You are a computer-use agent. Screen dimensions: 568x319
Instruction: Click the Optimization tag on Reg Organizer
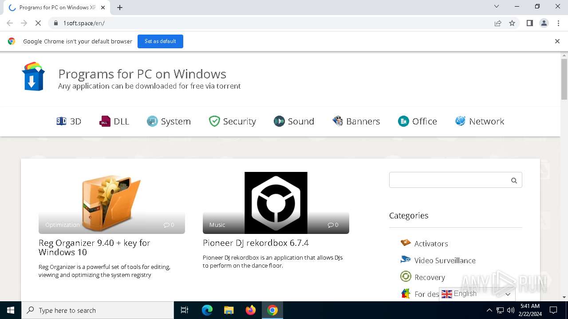63,225
